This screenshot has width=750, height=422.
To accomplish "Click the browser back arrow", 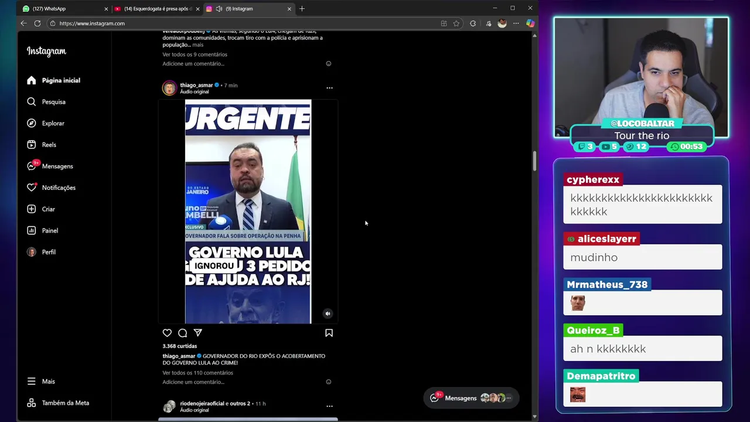I will coord(23,23).
